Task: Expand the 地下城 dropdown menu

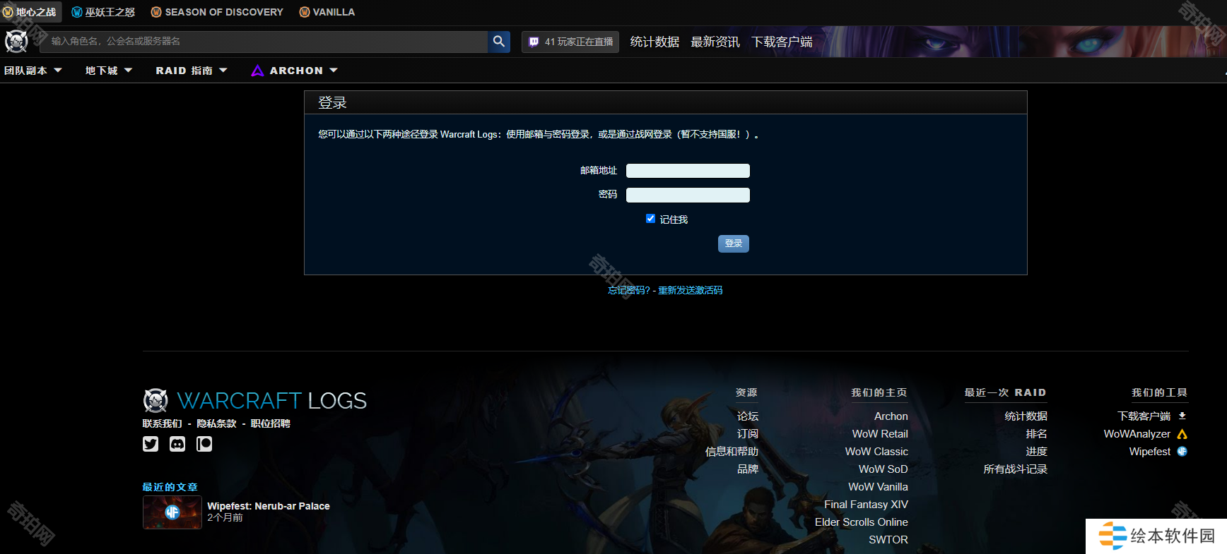Action: (x=109, y=71)
